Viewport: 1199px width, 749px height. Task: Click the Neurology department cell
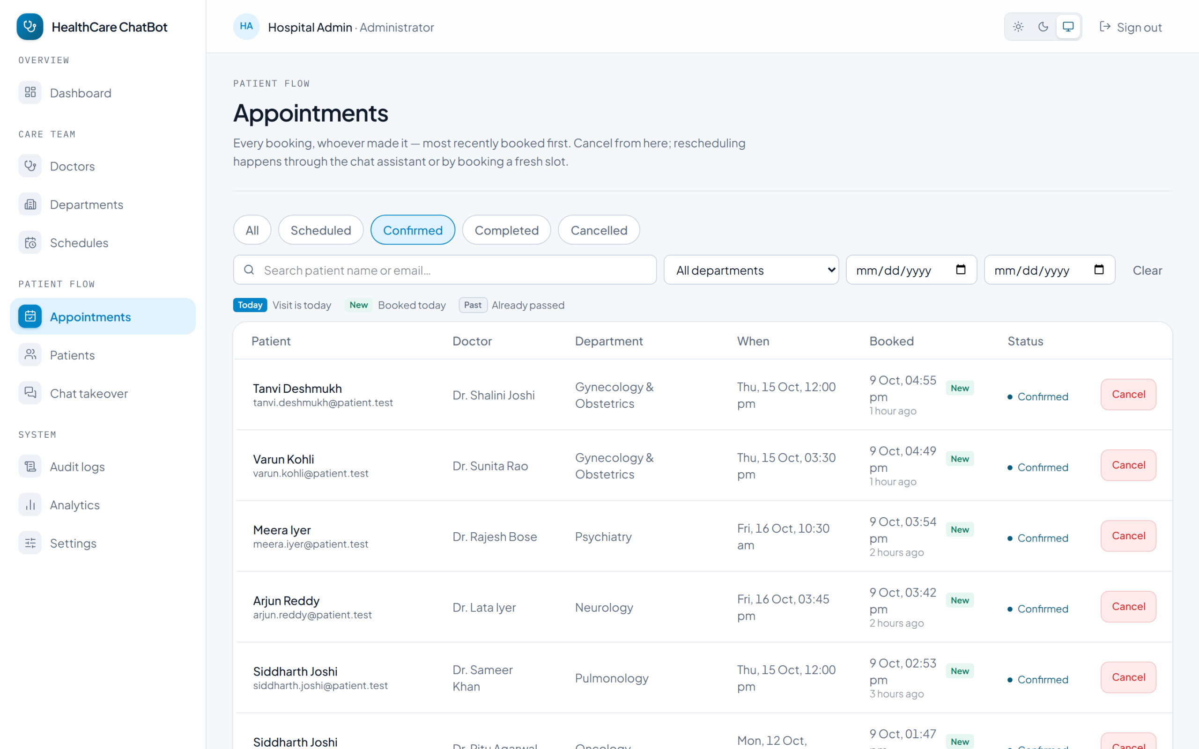click(604, 607)
